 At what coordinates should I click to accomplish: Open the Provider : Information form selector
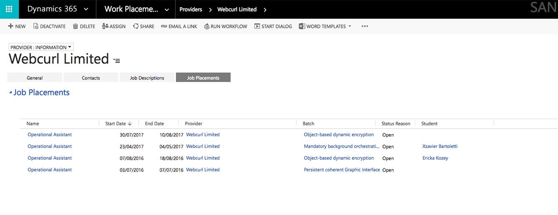(x=41, y=47)
